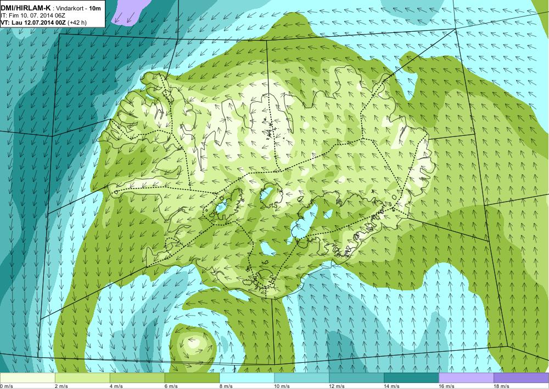
Task: Click the '16 m/s' legend label
Action: pos(446,386)
